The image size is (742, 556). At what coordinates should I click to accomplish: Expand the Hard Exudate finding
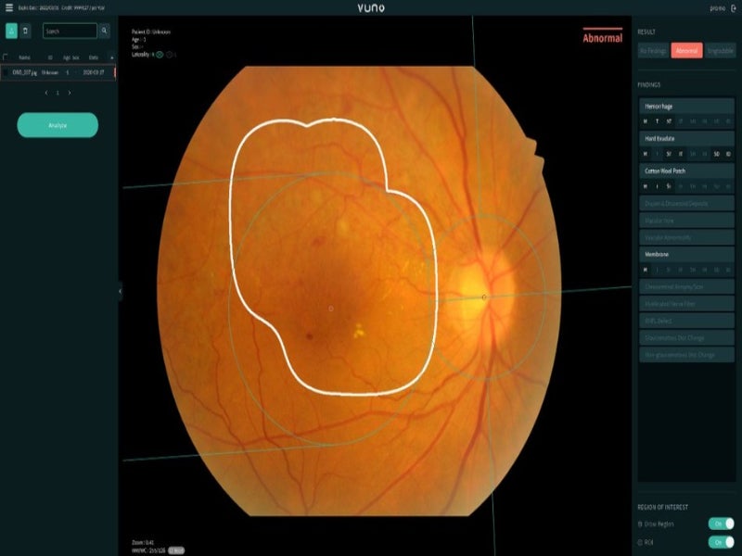pos(686,139)
